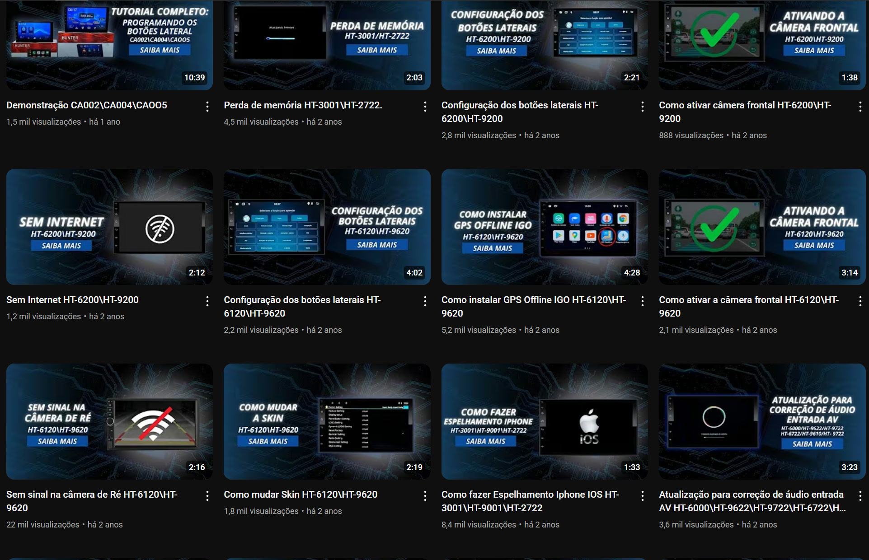Open options for Como ativar câmera frontal HT-6200 video

[860, 107]
